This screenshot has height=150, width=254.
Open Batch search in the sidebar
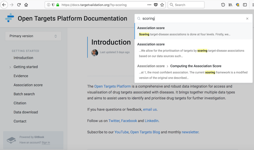[24, 94]
